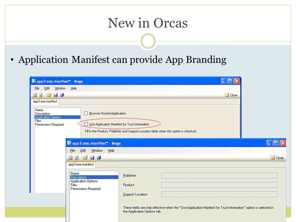The image size is (296, 222).
Task: Click Save floppy icon in front Mage window
Action: pyautogui.click(x=92, y=158)
